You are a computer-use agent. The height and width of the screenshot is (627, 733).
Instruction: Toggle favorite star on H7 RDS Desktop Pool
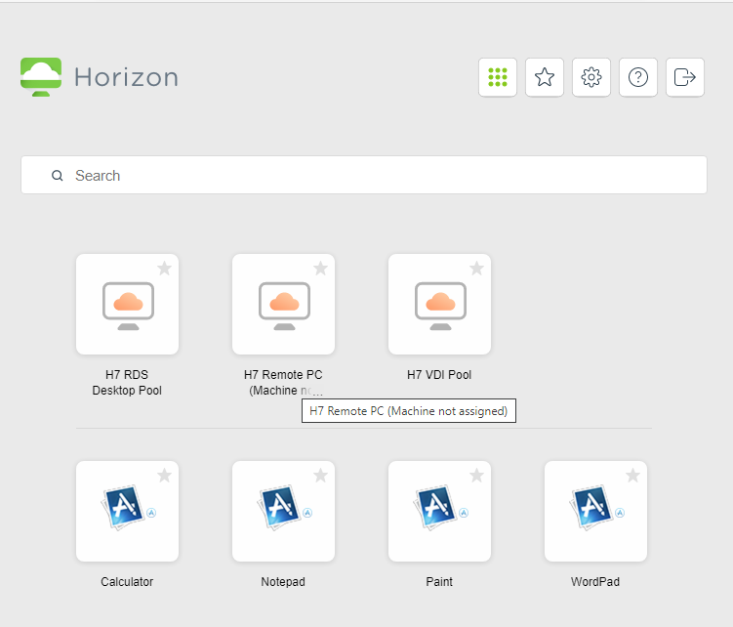(164, 269)
